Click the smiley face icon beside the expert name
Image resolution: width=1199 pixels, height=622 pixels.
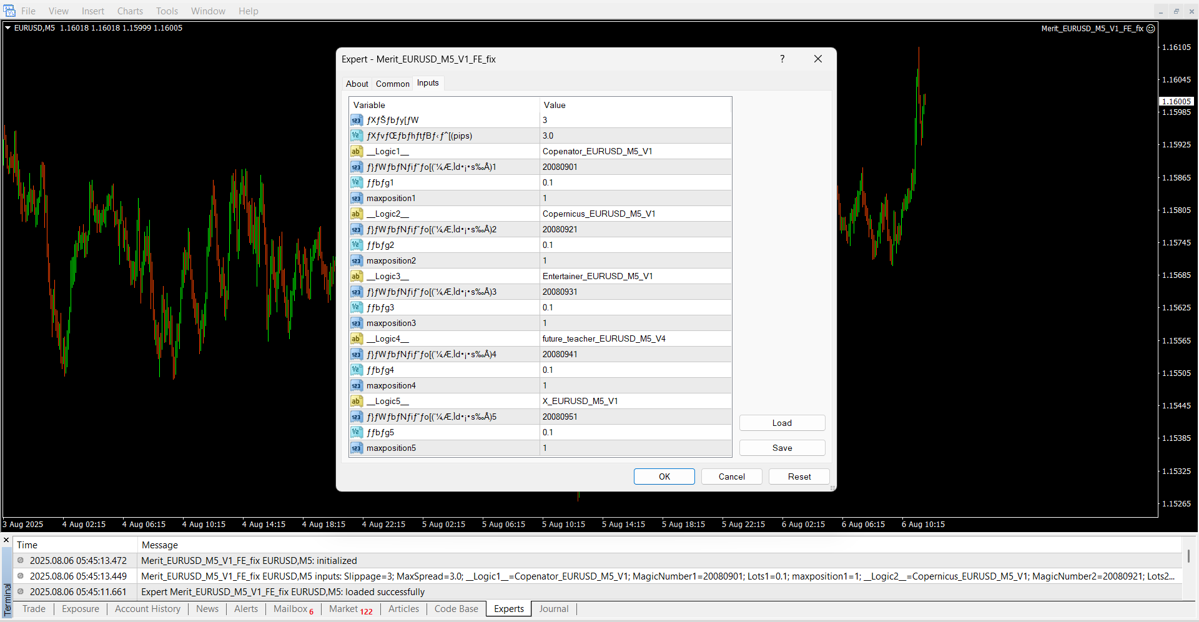pos(1151,28)
